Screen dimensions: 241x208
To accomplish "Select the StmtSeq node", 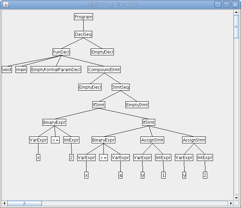I will (x=120, y=87).
